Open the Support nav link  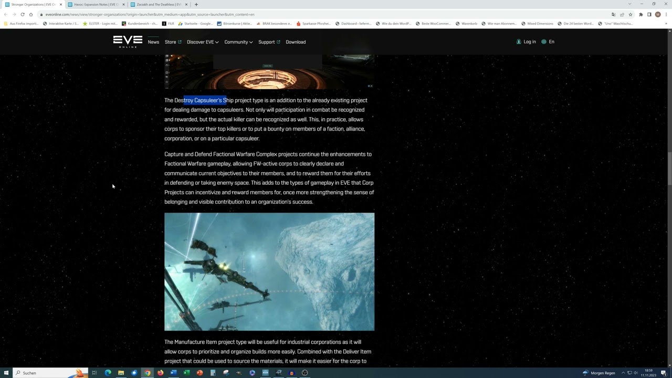[x=269, y=42]
